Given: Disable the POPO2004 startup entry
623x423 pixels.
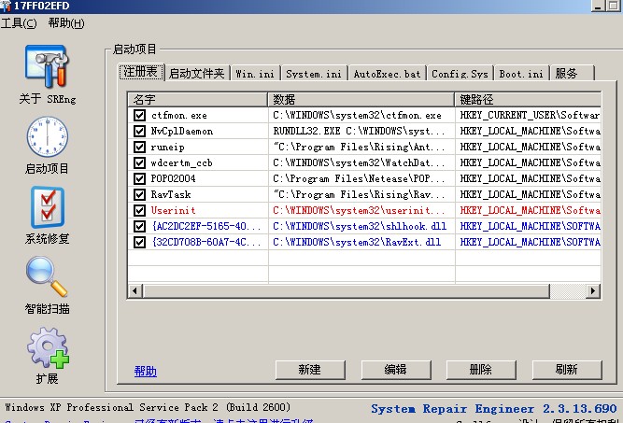Looking at the screenshot, I should tap(139, 178).
